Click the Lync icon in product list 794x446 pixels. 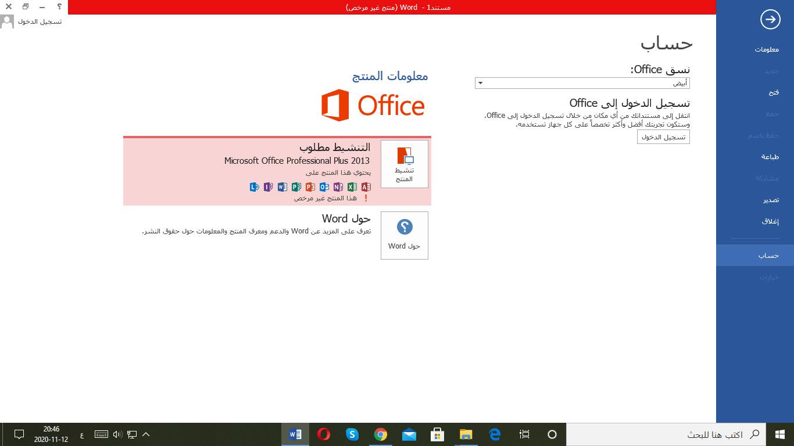click(x=254, y=187)
